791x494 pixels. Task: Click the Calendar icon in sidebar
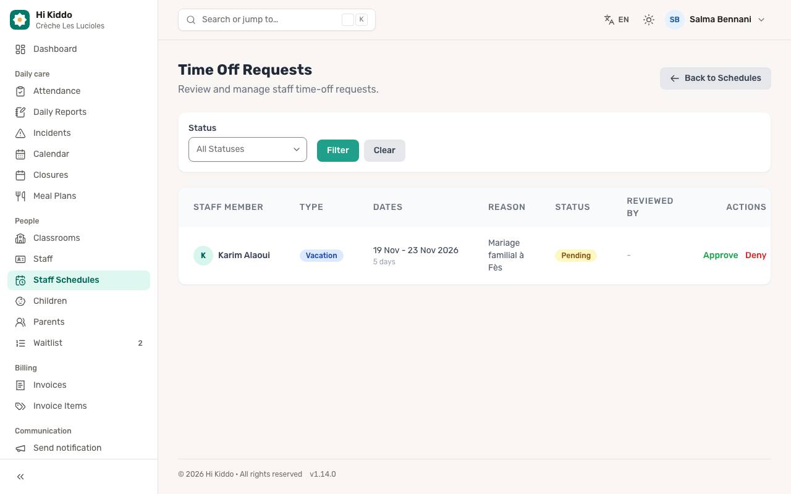click(x=20, y=154)
